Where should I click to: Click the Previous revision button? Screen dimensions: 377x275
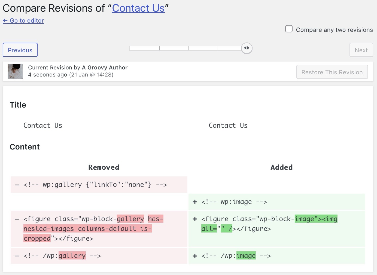coord(20,50)
